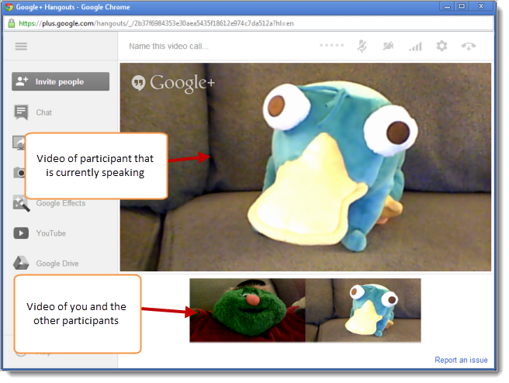Image resolution: width=509 pixels, height=383 pixels.
Task: Maximize the Chrome Hangouts window
Action: [462, 6]
